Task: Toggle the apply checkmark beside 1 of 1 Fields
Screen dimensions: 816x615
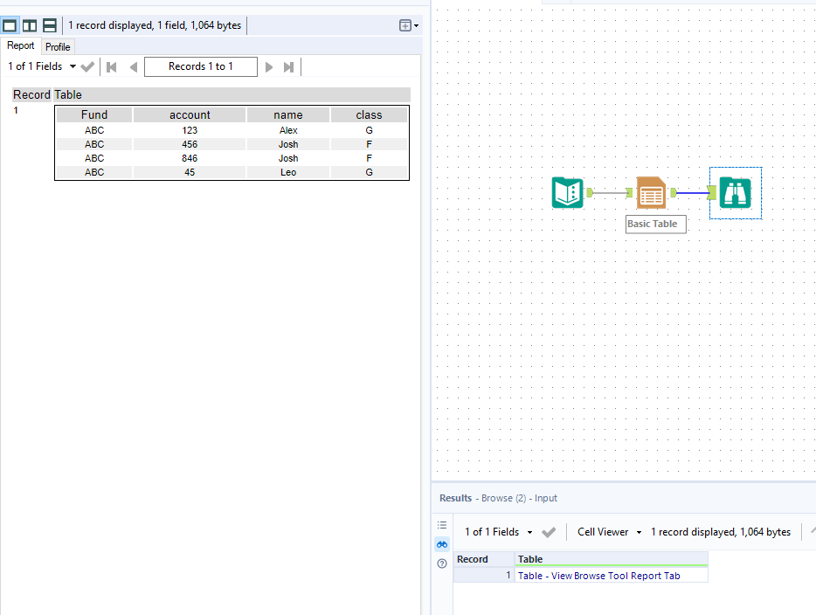Action: pos(86,66)
